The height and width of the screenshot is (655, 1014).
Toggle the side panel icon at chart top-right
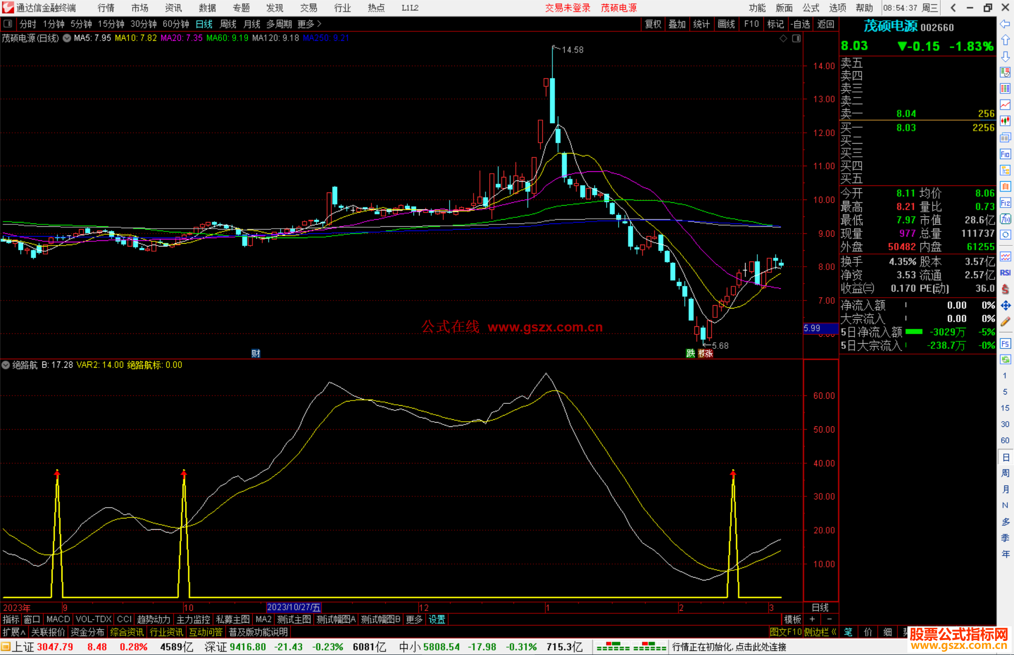point(796,39)
